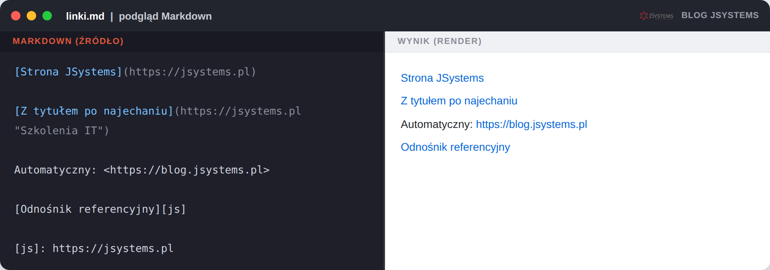
Task: Open the 'Z tytułem po najechaniu' link
Action: [x=459, y=101]
